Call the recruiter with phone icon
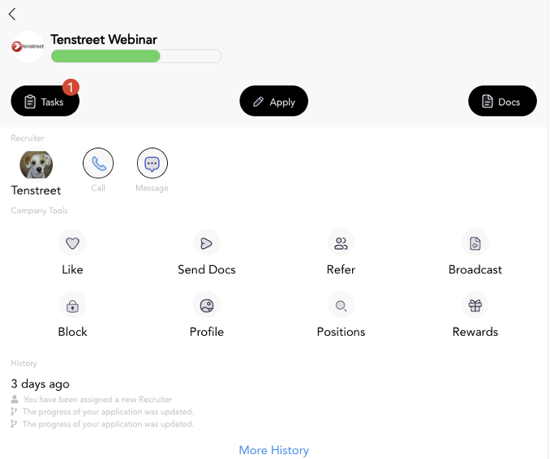The height and width of the screenshot is (459, 550). [x=98, y=163]
